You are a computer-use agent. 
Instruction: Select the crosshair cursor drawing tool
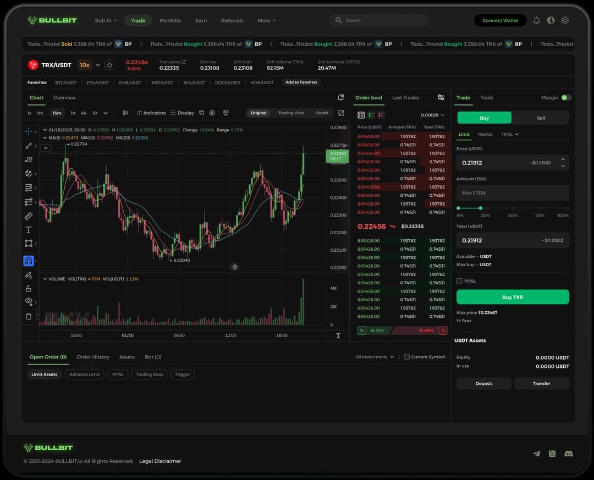click(29, 131)
